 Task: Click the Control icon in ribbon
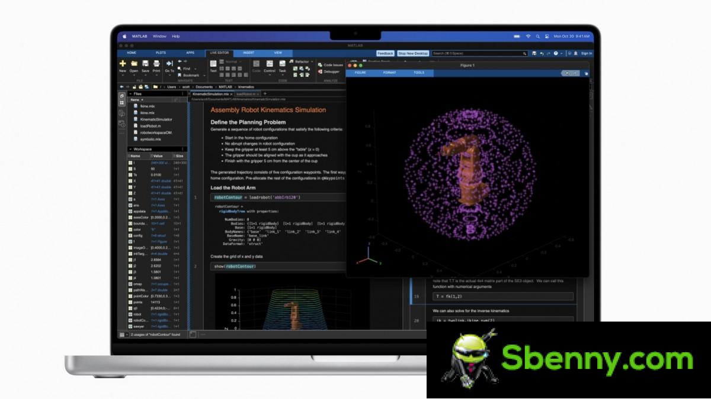270,63
